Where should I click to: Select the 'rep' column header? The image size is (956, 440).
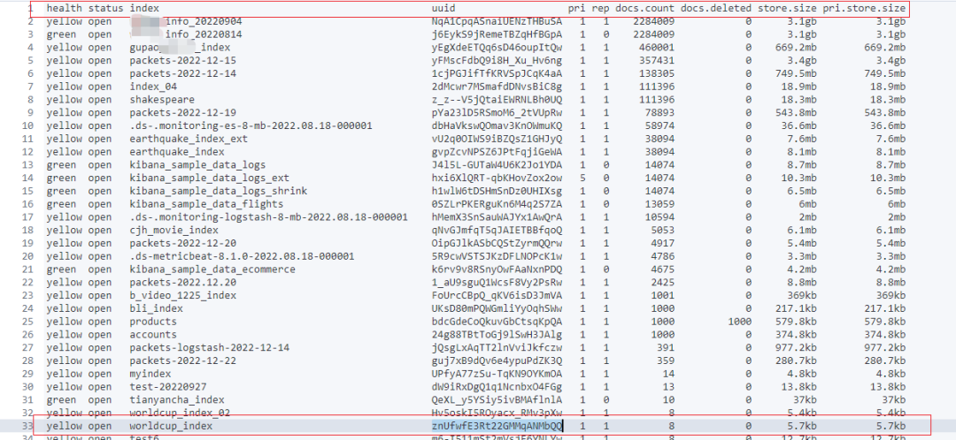(600, 9)
